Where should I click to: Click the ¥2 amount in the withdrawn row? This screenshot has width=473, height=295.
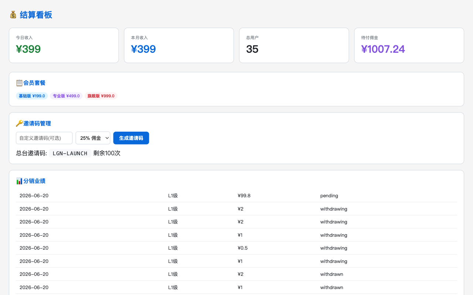click(x=241, y=274)
